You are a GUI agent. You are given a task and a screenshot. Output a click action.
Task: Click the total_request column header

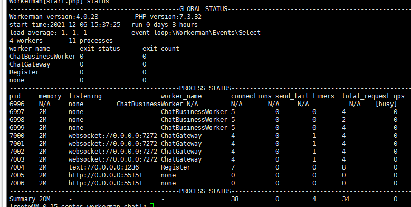(x=366, y=96)
